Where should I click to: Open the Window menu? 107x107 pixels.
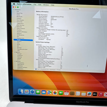point(46,5)
